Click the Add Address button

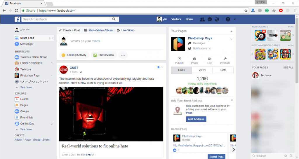coord(196,119)
